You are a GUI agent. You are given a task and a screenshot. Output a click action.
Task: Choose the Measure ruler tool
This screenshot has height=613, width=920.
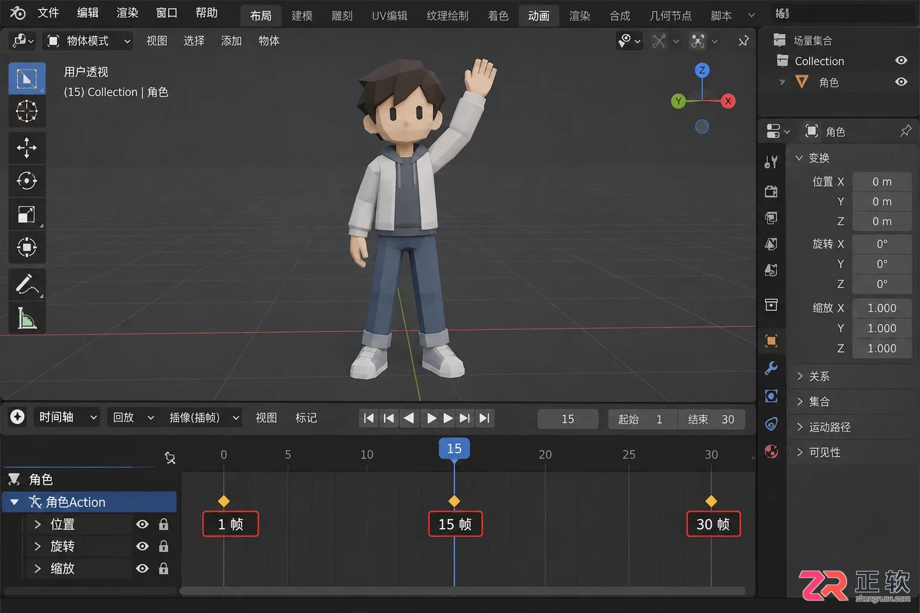[x=27, y=317]
